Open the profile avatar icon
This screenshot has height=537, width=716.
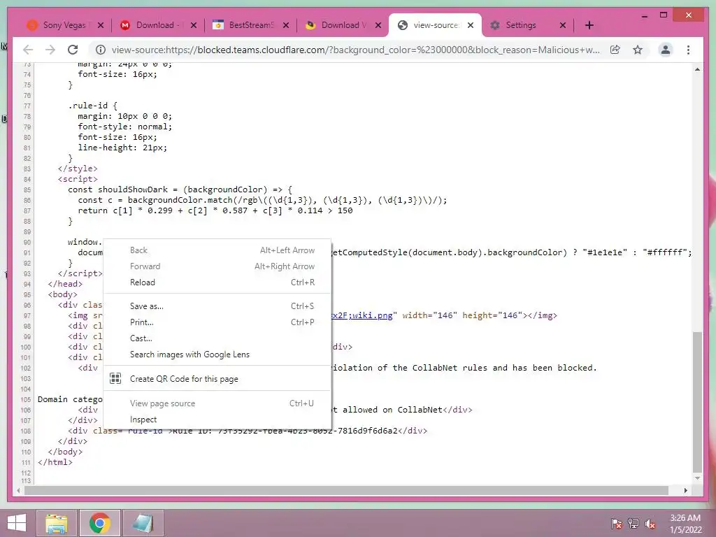[666, 50]
